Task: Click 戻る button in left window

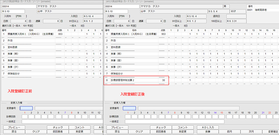Action: pyautogui.click(x=14, y=131)
